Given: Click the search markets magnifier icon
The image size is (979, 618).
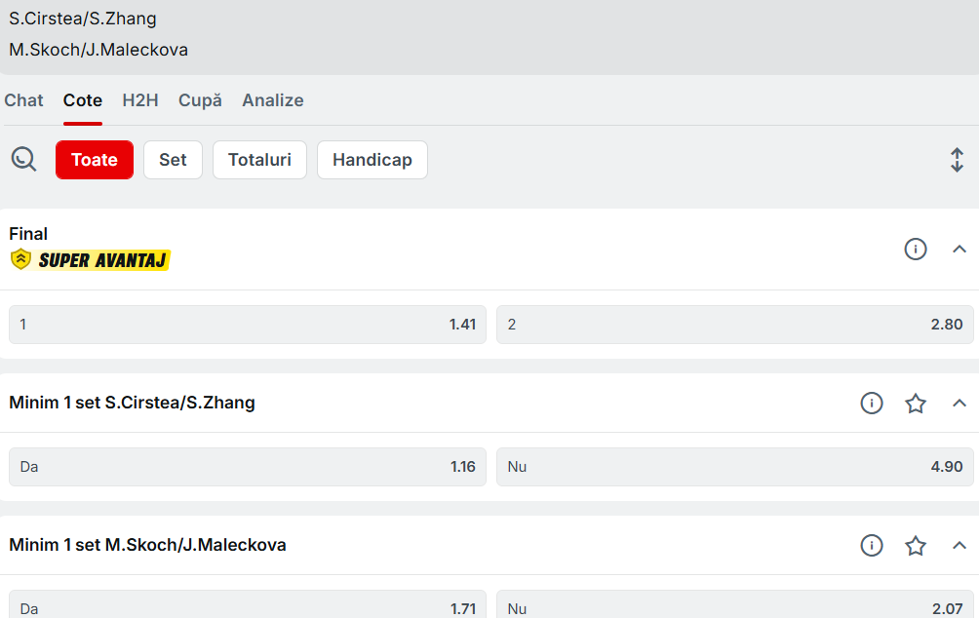Looking at the screenshot, I should pos(23,159).
